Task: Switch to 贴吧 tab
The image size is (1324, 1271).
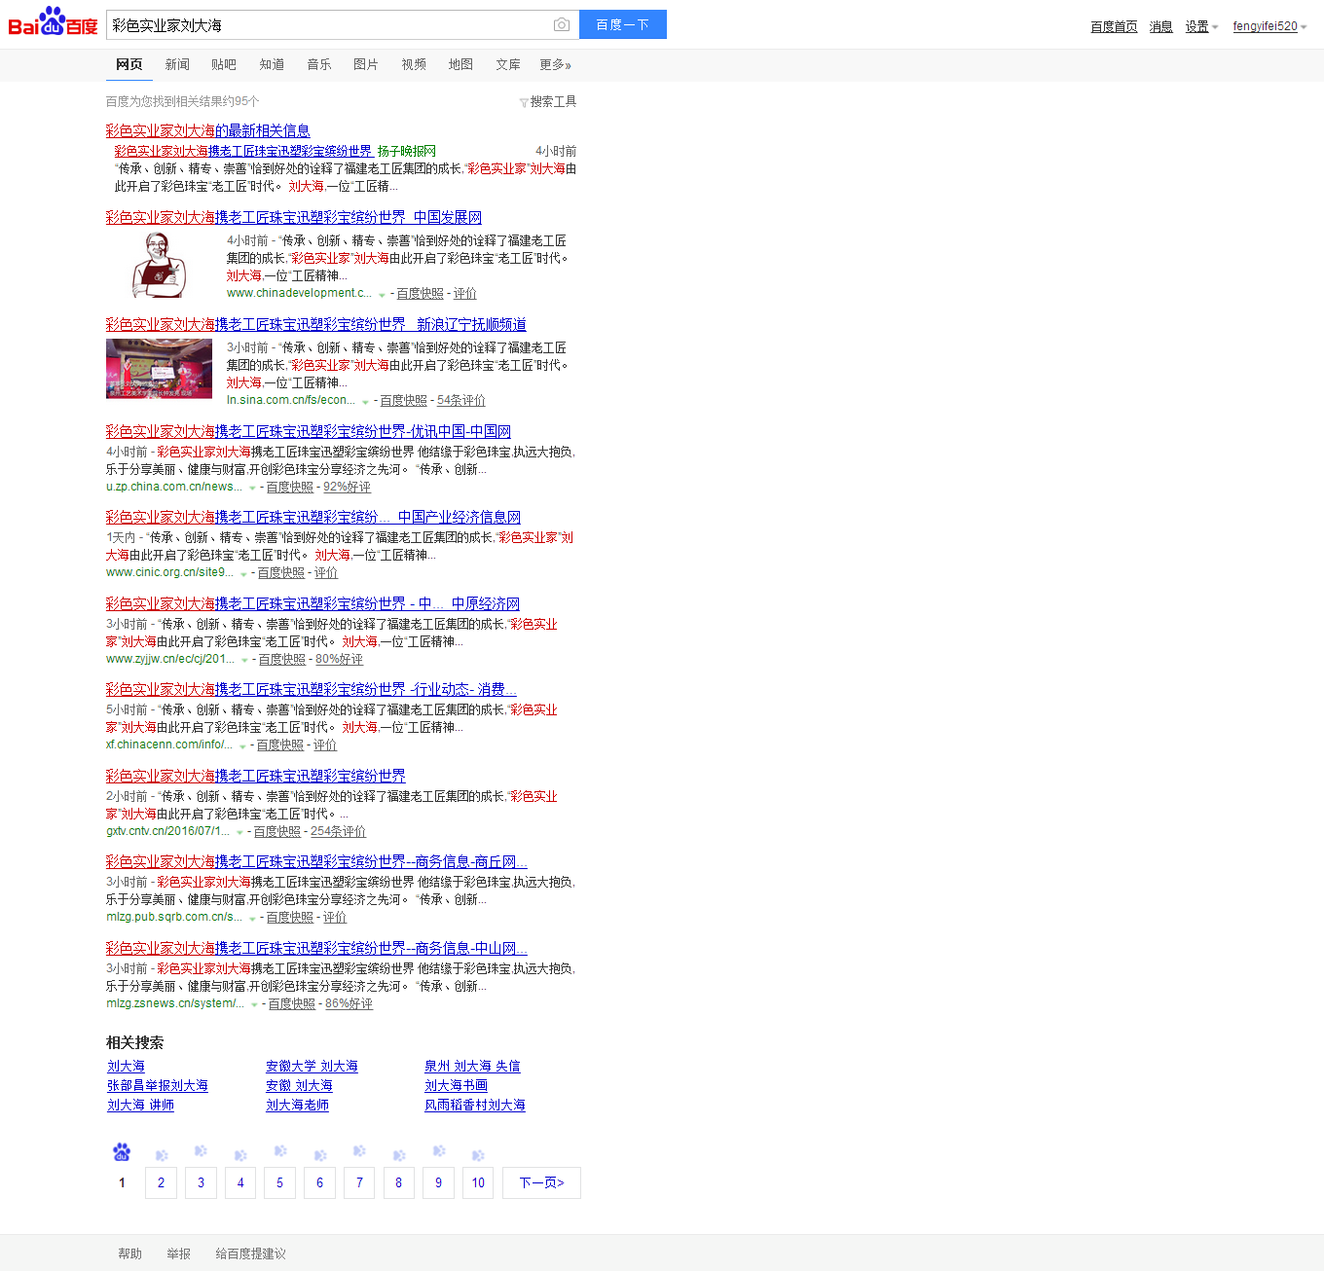Action: coord(224,64)
